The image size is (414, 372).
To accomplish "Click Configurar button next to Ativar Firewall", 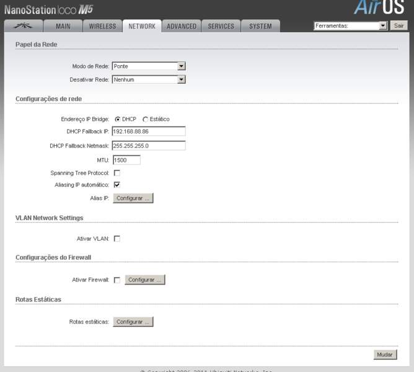I will (x=145, y=280).
